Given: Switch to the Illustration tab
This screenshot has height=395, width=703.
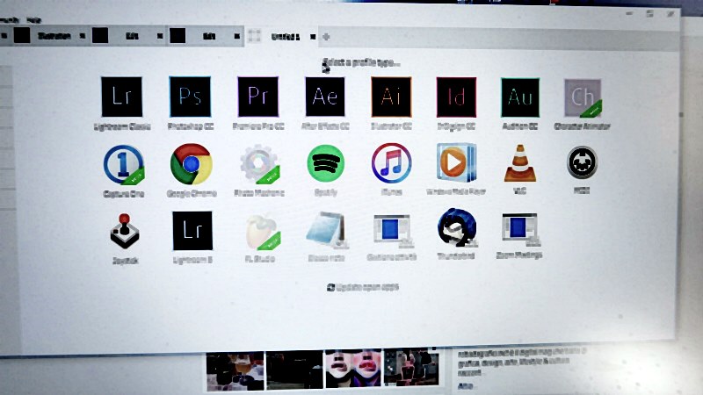Looking at the screenshot, I should 54,36.
